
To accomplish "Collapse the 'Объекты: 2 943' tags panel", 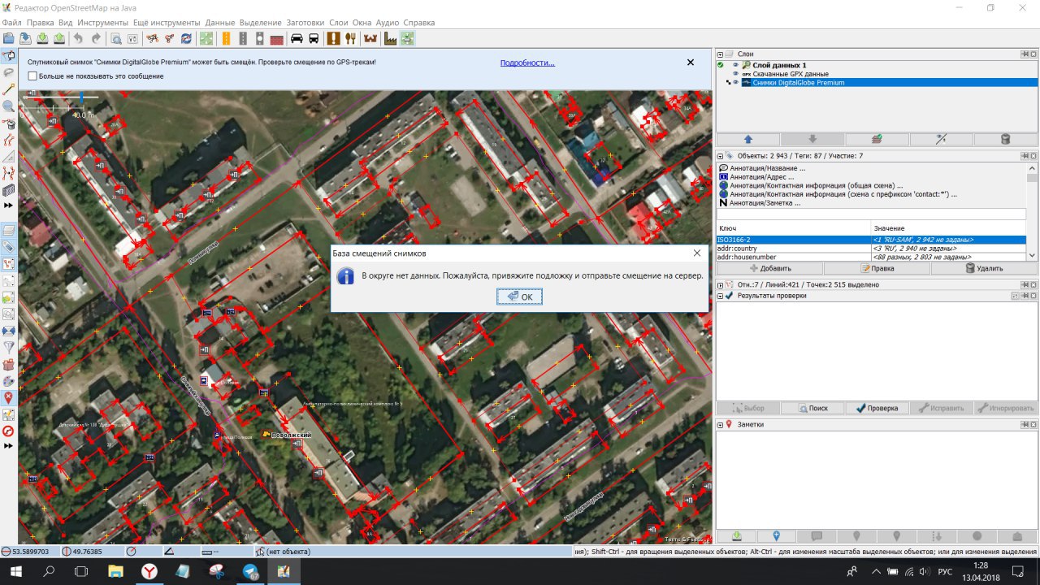I will tap(720, 155).
